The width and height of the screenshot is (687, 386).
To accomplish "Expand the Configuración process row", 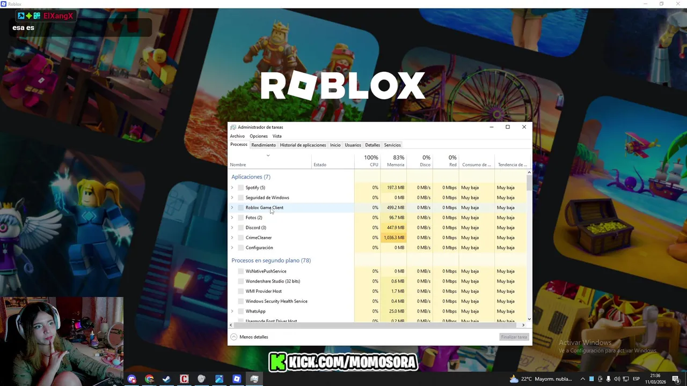I will point(232,248).
